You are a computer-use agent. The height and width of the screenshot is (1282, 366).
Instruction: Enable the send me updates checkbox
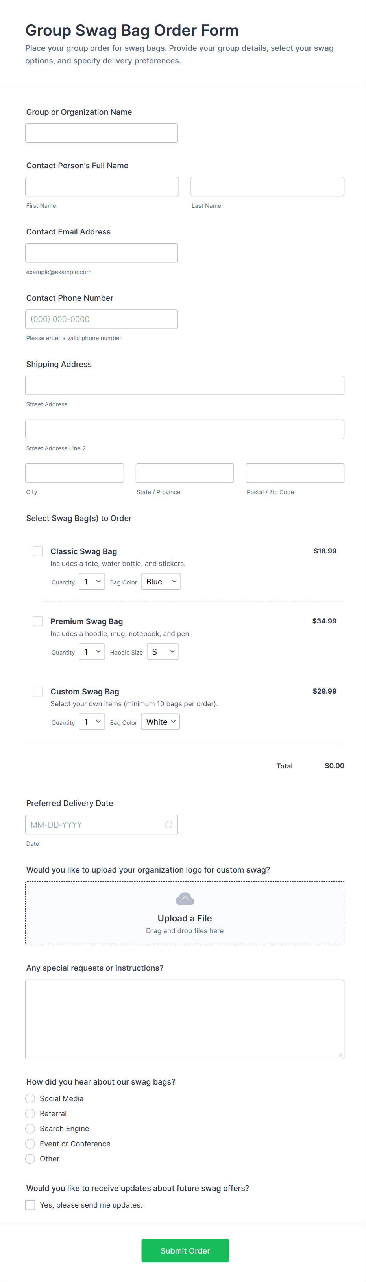click(x=30, y=1205)
